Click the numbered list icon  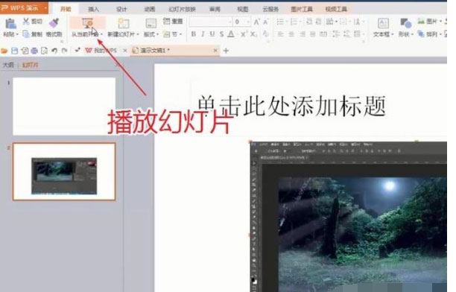[x=294, y=22]
